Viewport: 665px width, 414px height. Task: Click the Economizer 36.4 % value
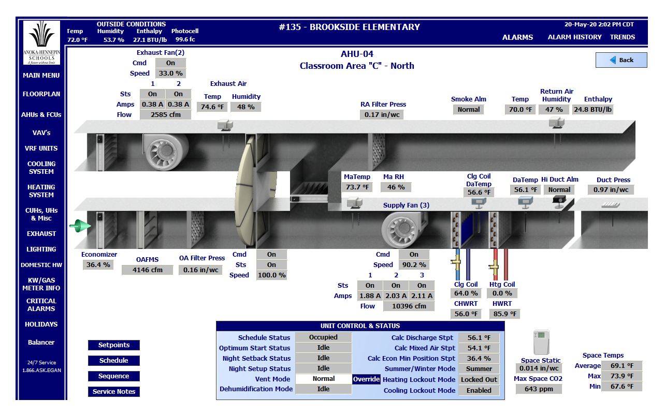coord(98,265)
